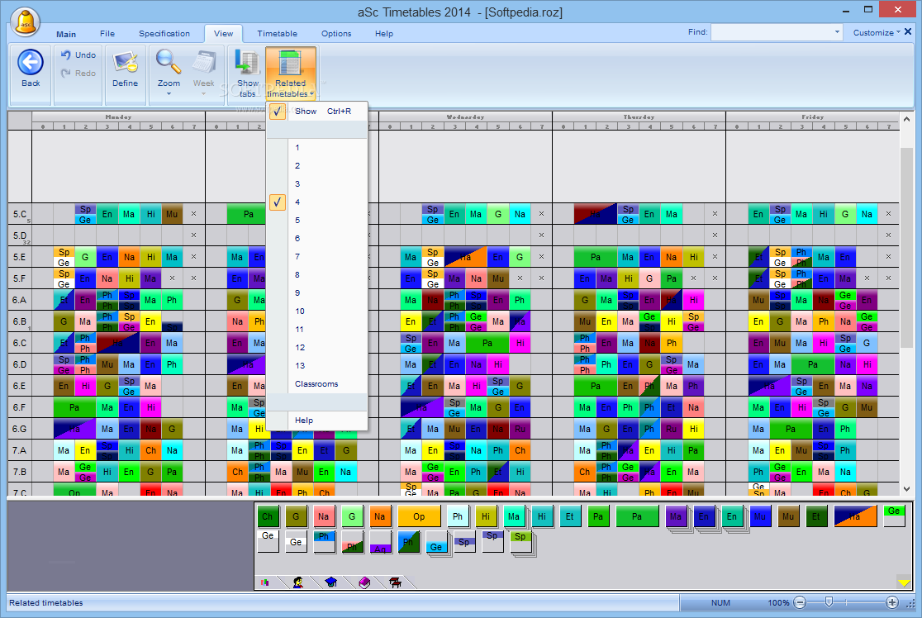
Task: Open the Customize dropdown
Action: (876, 33)
